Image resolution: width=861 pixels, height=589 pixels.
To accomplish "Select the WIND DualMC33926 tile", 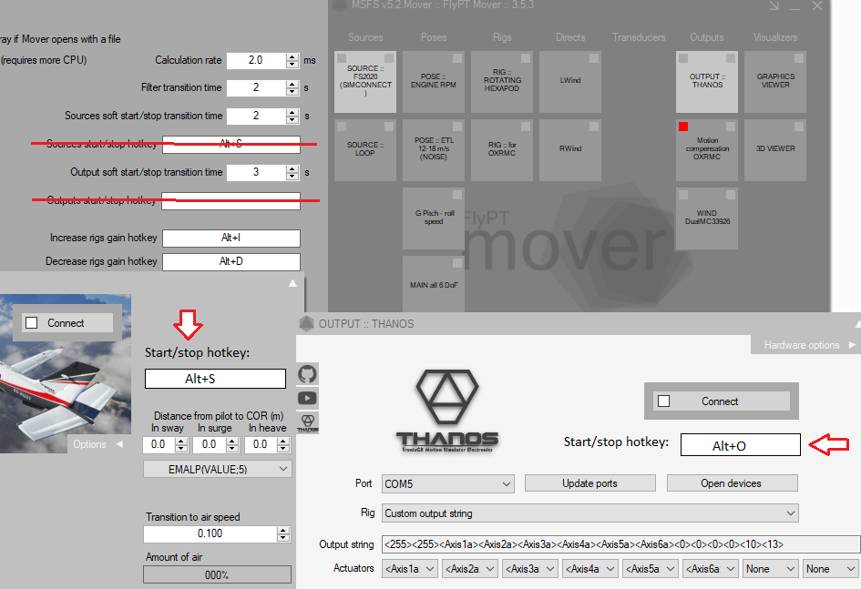I will [707, 218].
